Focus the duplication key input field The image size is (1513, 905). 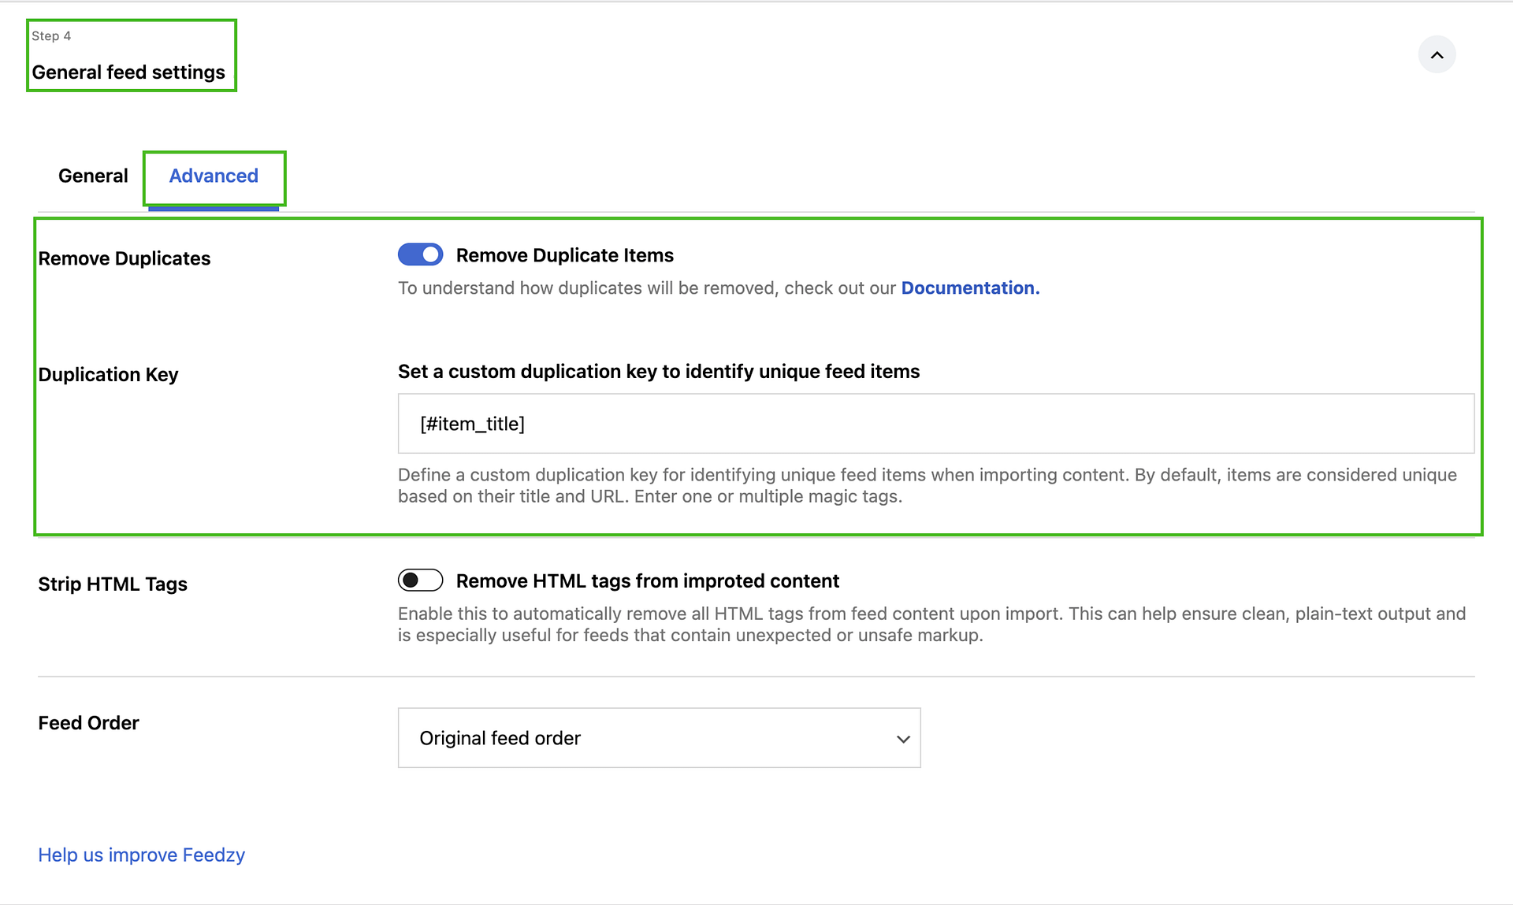click(x=935, y=424)
